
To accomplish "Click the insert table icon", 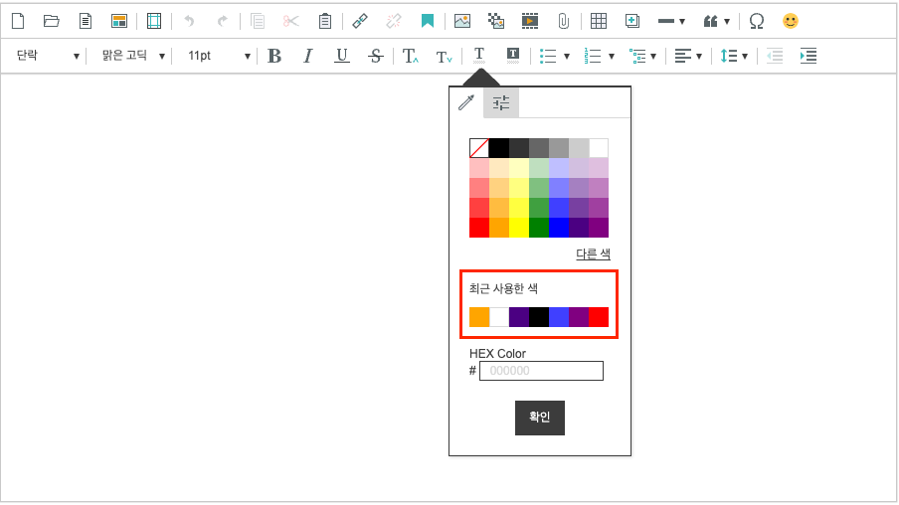I will tap(598, 20).
